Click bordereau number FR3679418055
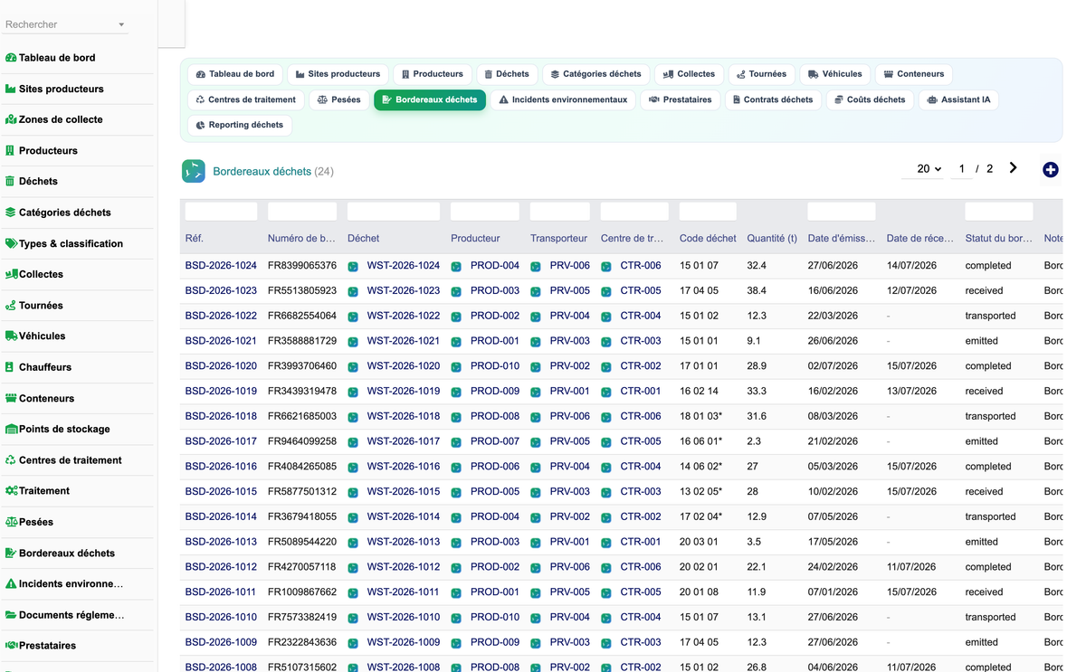1086x672 pixels. 302,517
